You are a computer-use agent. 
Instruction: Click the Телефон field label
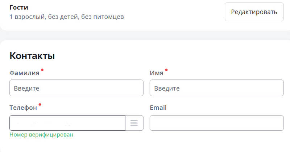pyautogui.click(x=23, y=108)
